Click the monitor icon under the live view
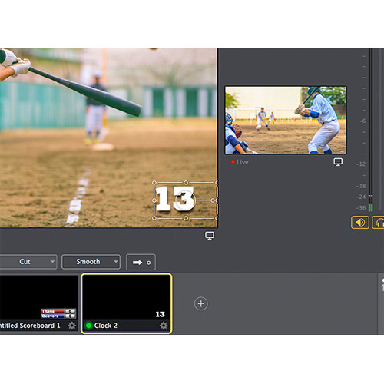This screenshot has width=384, height=384. (x=338, y=162)
